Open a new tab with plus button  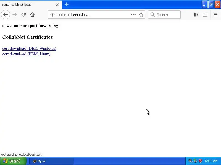click(67, 4)
